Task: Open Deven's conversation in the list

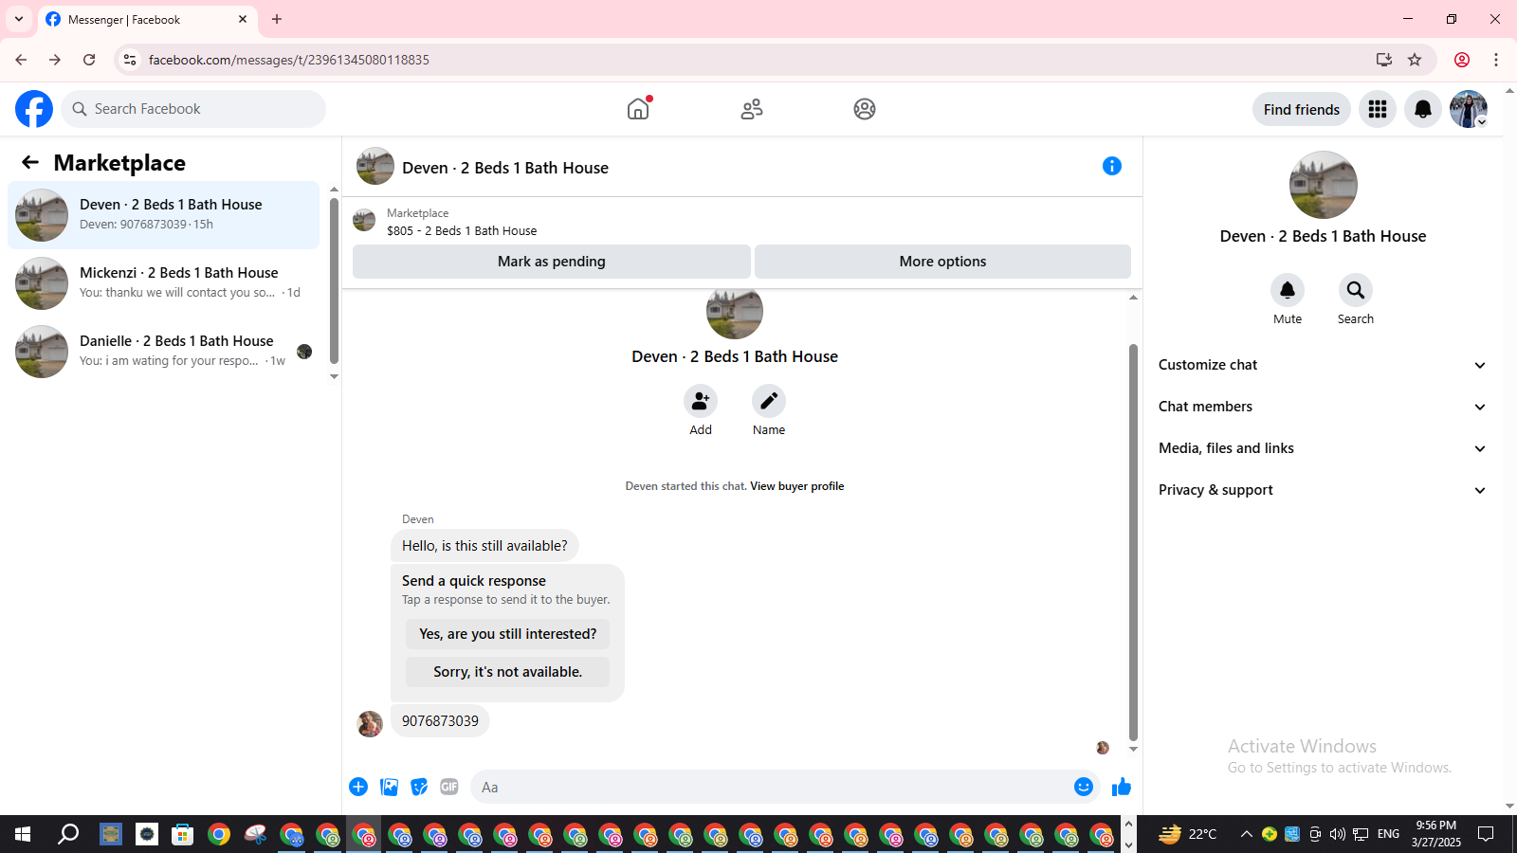Action: [x=164, y=215]
